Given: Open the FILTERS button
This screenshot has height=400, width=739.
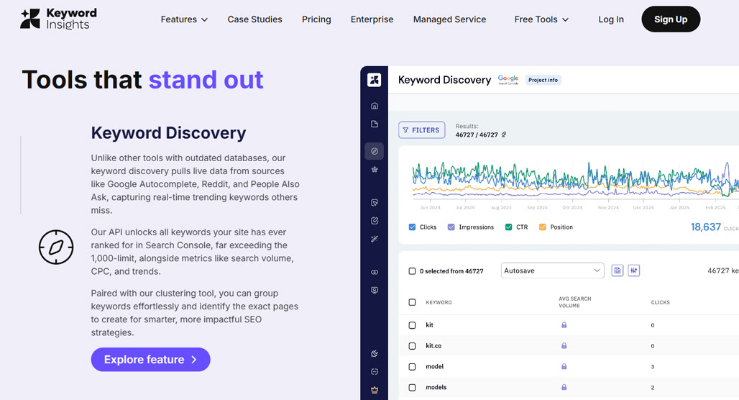Looking at the screenshot, I should (422, 129).
